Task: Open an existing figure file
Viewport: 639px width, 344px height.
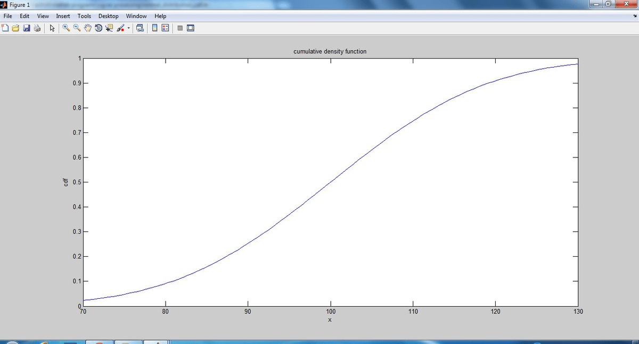Action: click(15, 28)
